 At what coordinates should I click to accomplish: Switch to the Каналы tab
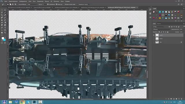pos(159,24)
